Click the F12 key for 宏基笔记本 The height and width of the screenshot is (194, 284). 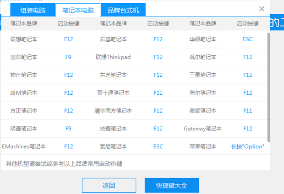tap(158, 39)
